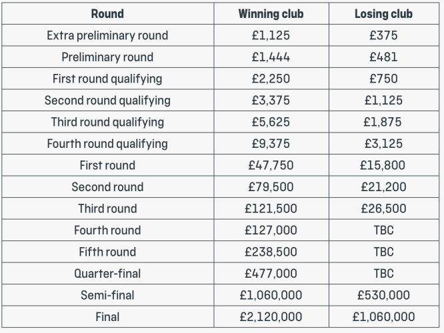Image resolution: width=444 pixels, height=333 pixels.
Task: Click the £530,000 Semi-final losing amount
Action: coord(383,295)
